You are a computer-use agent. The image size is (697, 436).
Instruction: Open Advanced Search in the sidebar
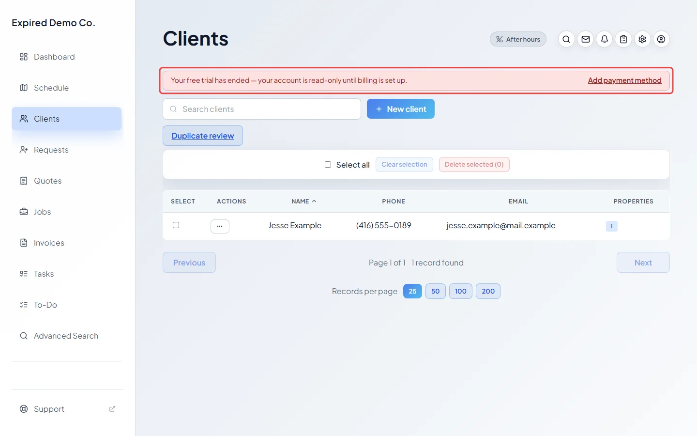pyautogui.click(x=67, y=336)
